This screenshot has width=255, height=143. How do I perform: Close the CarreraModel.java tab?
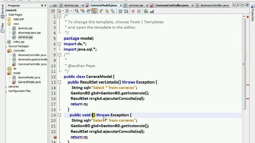pos(121,6)
